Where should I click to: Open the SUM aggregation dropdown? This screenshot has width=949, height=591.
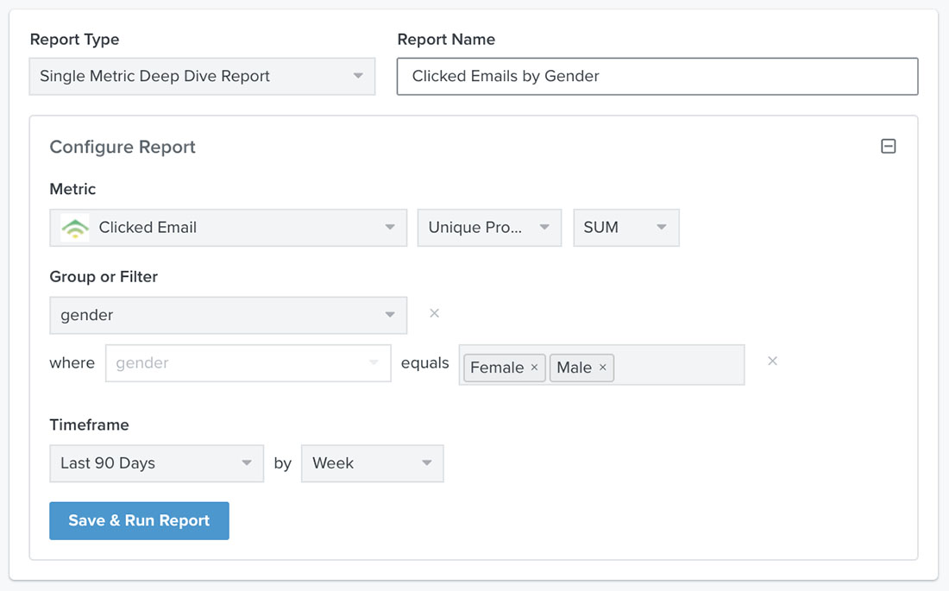pyautogui.click(x=626, y=227)
